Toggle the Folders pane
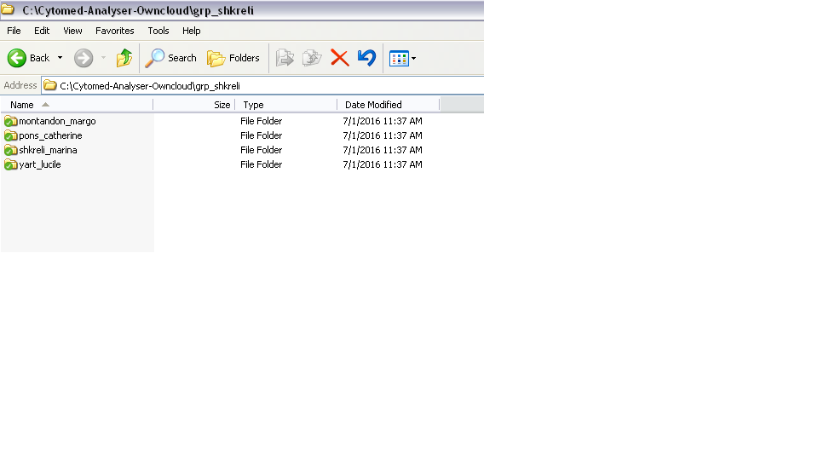The image size is (818, 460). [x=233, y=58]
